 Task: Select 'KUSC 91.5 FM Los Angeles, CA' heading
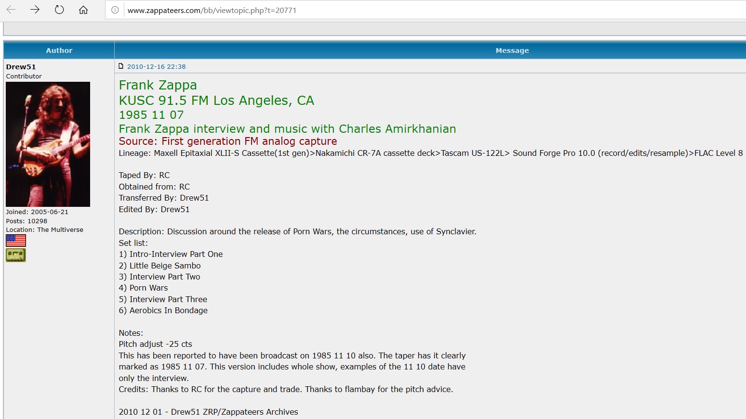[x=216, y=101]
